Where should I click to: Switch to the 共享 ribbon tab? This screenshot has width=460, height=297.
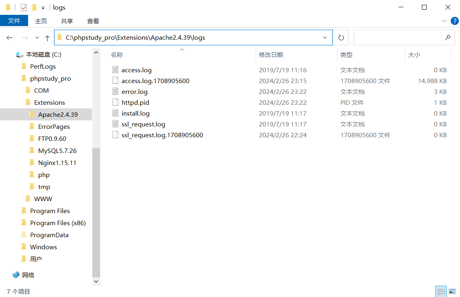pos(67,21)
